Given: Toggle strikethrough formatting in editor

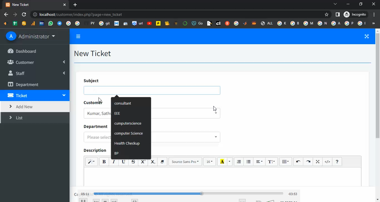Looking at the screenshot, I should click(133, 162).
